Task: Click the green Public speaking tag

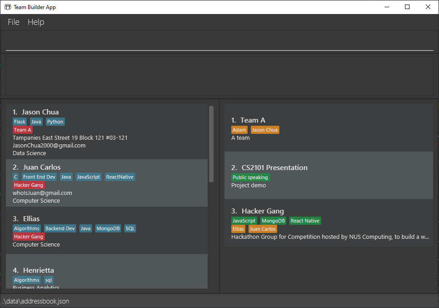Action: pyautogui.click(x=250, y=177)
